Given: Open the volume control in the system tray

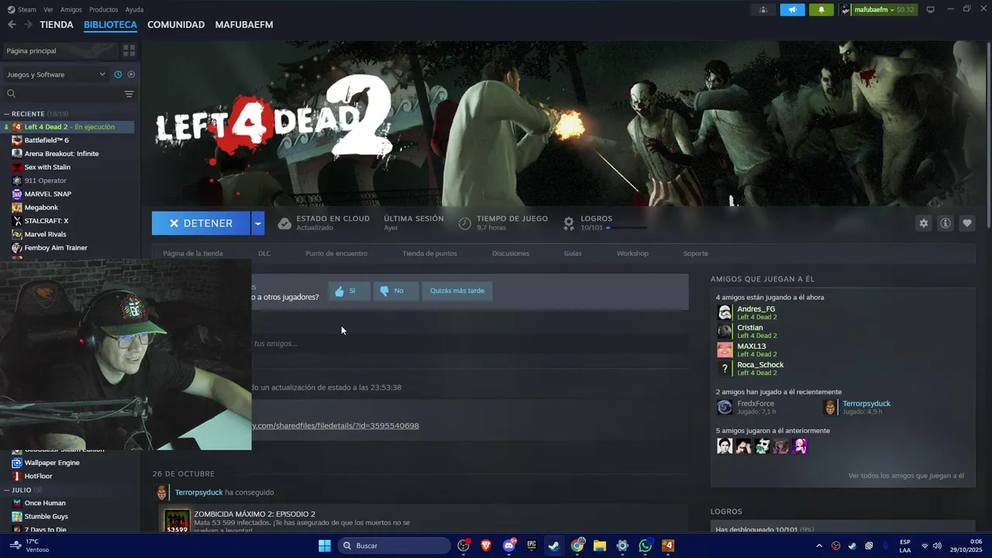Looking at the screenshot, I should (936, 546).
